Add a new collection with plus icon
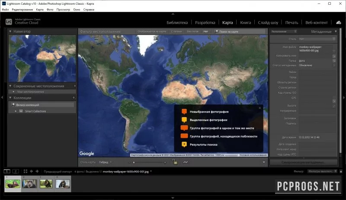The width and height of the screenshot is (346, 200). pos(74,98)
